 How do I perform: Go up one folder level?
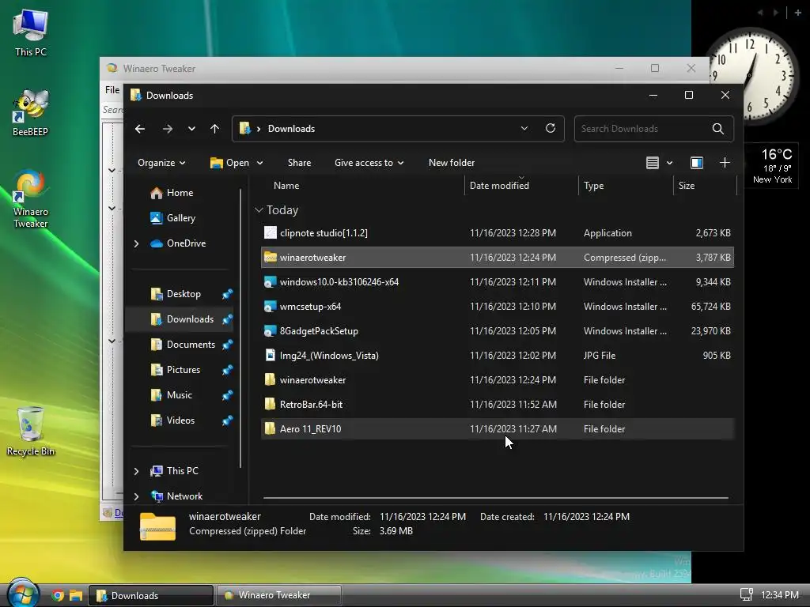click(x=215, y=129)
